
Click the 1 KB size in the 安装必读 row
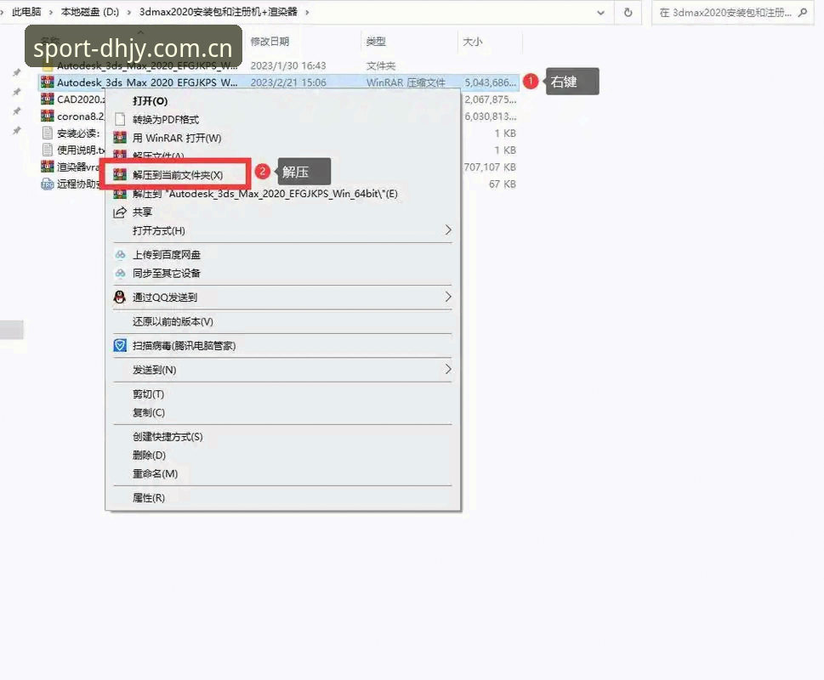[505, 133]
